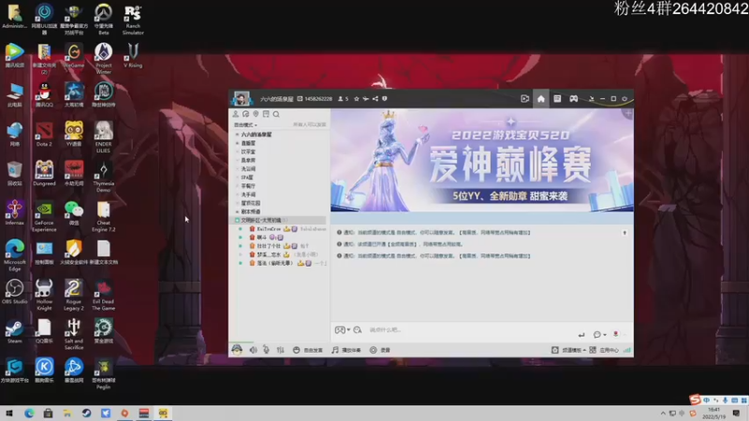Click the bulletin icon above channel list

pyautogui.click(x=266, y=114)
